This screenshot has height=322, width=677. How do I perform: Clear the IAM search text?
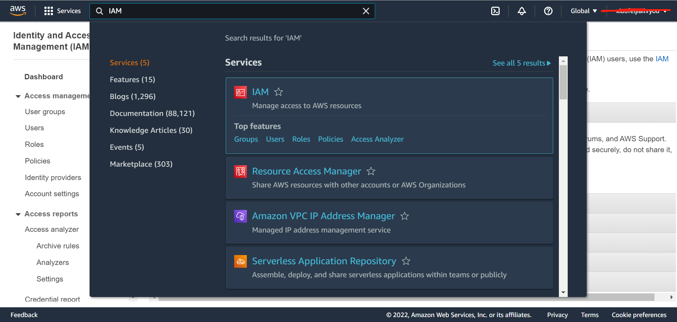366,11
